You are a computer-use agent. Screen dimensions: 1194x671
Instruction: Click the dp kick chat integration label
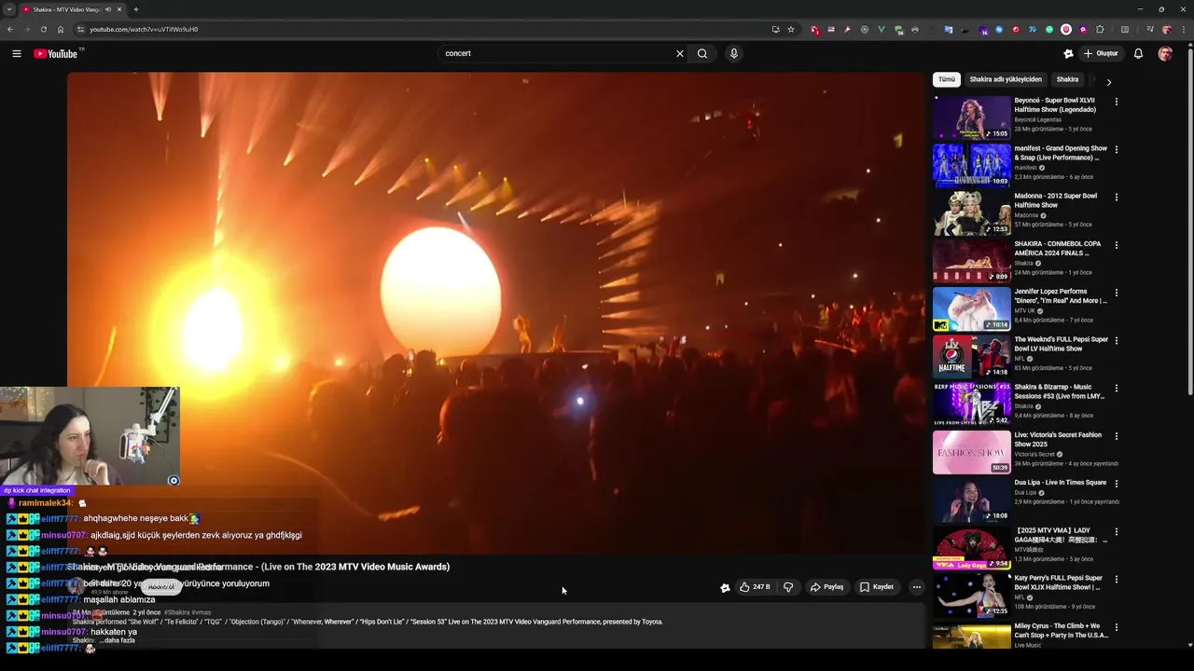click(36, 490)
